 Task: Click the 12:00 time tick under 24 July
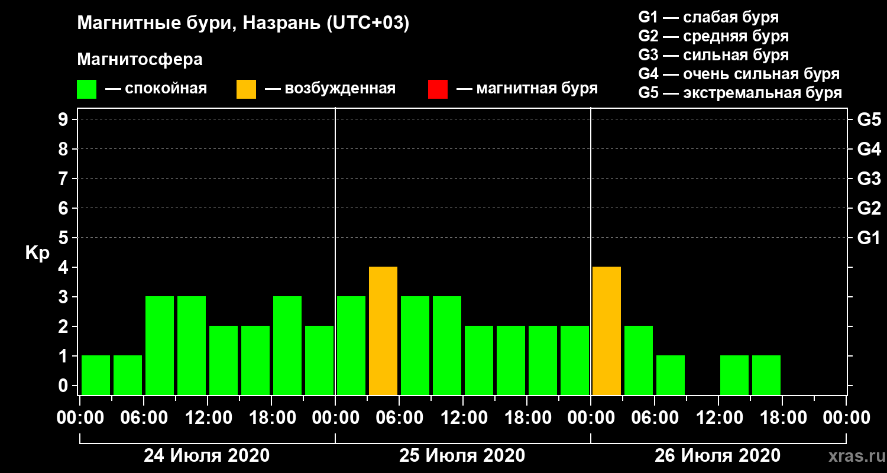pyautogui.click(x=208, y=418)
